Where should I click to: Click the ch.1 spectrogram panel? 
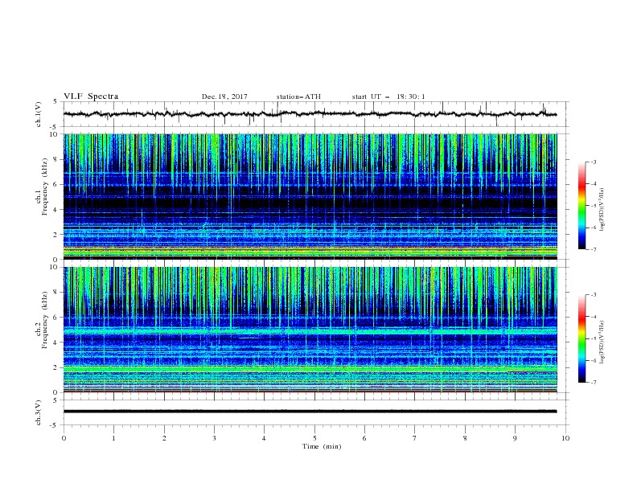point(310,196)
